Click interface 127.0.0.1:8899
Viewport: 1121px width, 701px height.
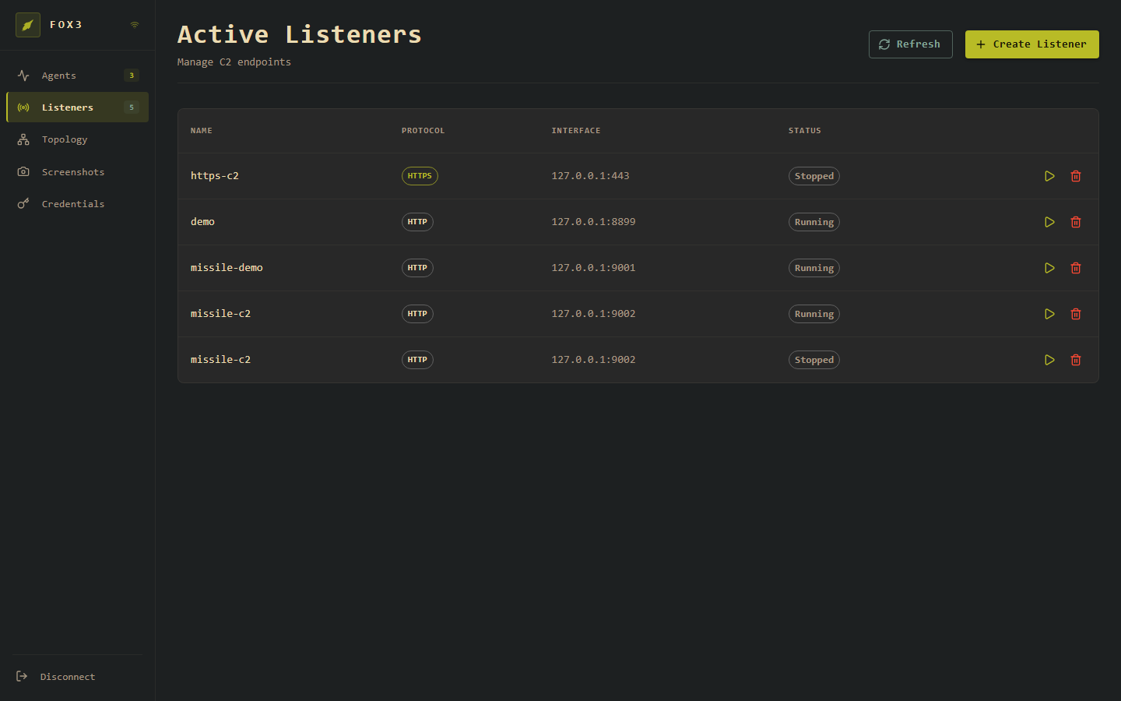[593, 222]
